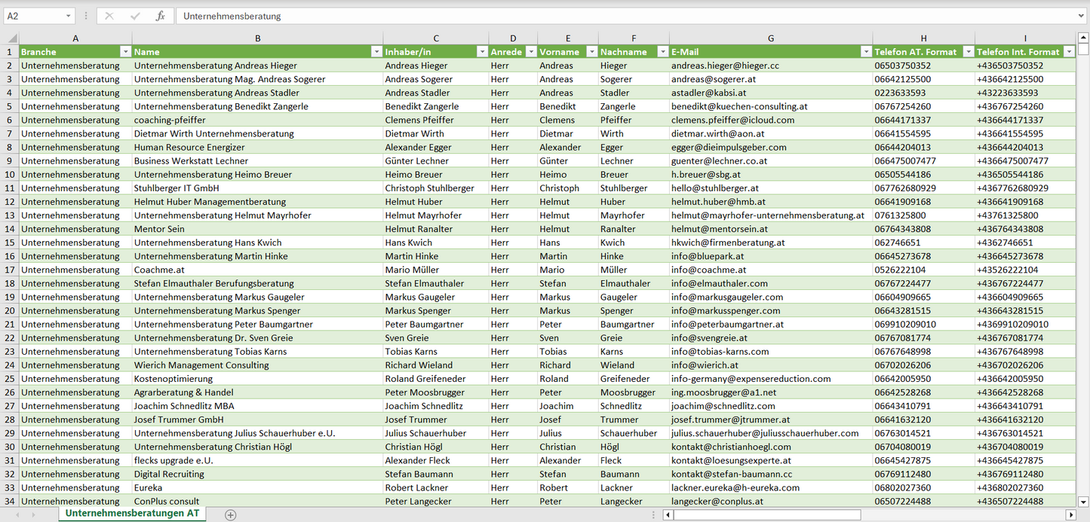Open the Anrede column filter dropdown
The image size is (1090, 522).
click(x=531, y=52)
